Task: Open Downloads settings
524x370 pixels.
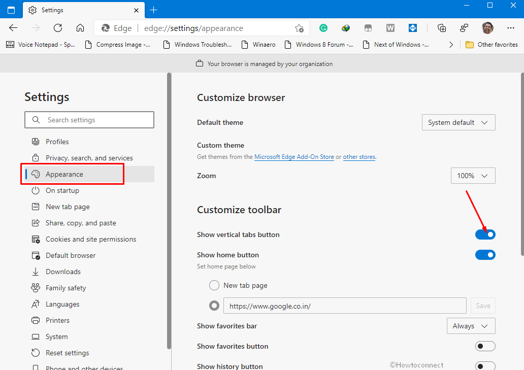Action: (89, 272)
